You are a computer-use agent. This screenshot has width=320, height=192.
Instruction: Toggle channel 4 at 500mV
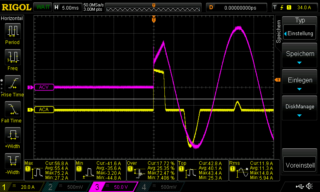coord(160,187)
